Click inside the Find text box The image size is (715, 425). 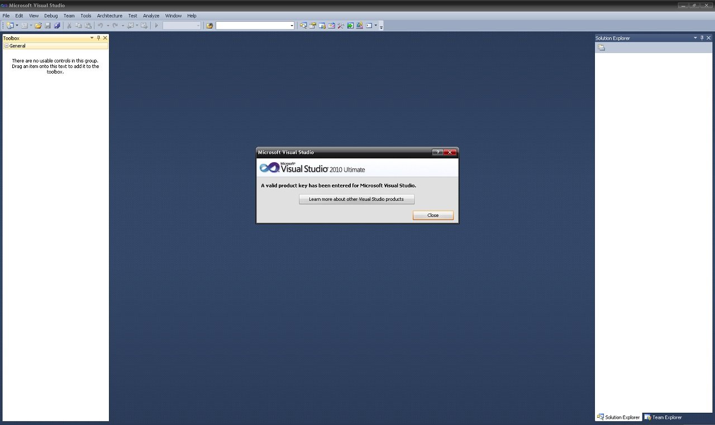tap(252, 26)
